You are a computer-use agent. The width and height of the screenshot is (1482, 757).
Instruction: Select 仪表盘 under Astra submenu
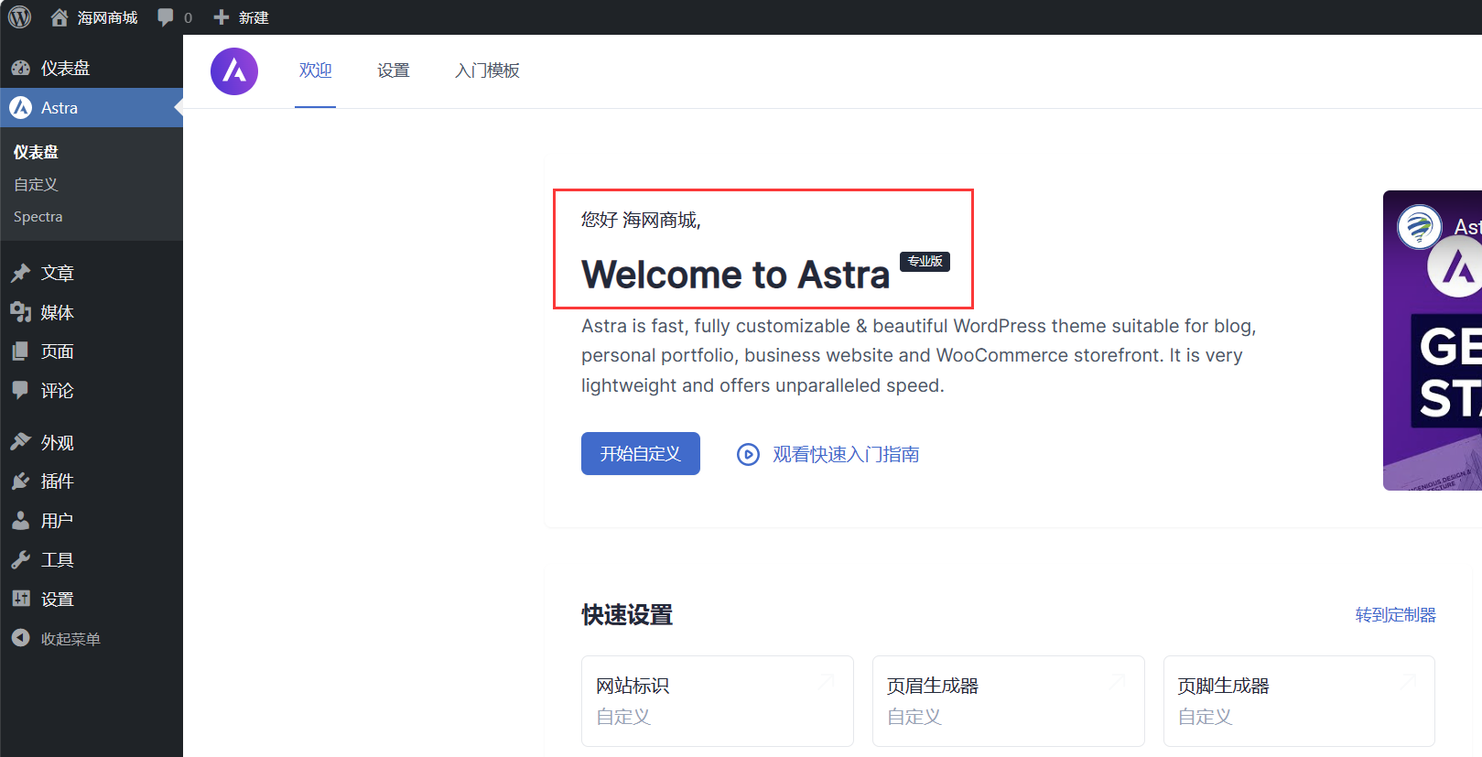(36, 152)
